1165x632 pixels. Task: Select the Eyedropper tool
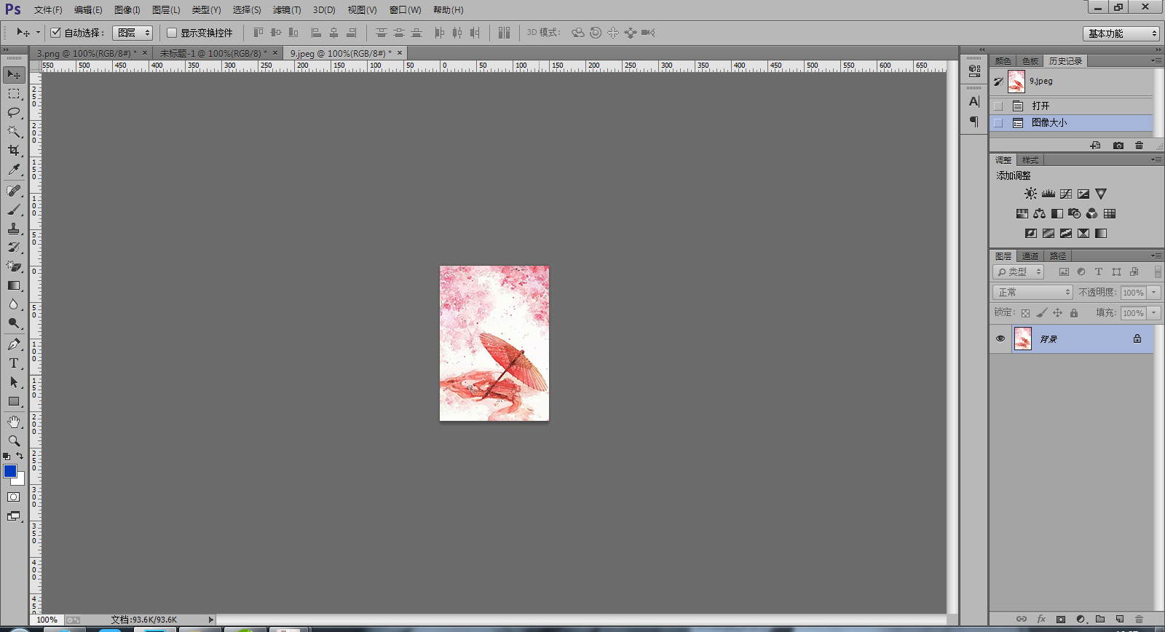click(x=14, y=170)
